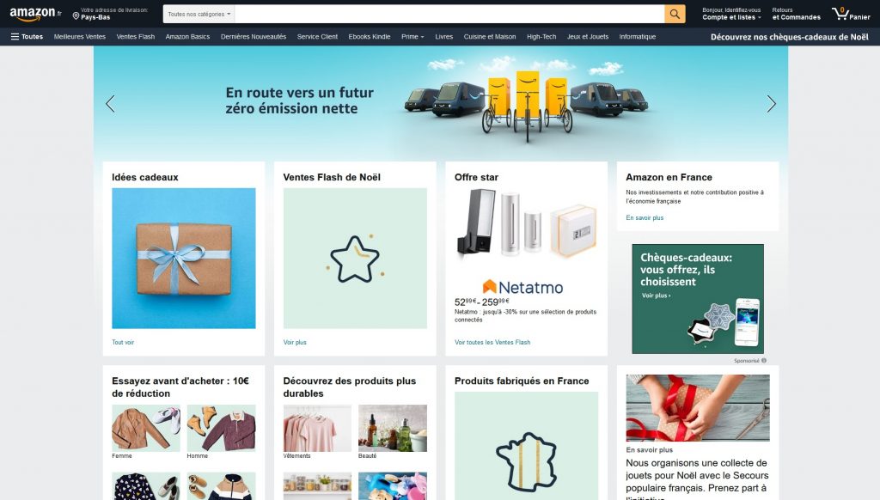Click the delivery location pin Pays-Bas
The image size is (880, 500).
coord(111,14)
